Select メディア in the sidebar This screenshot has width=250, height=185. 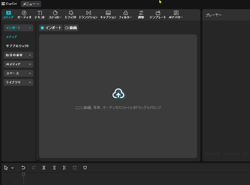coord(12,37)
